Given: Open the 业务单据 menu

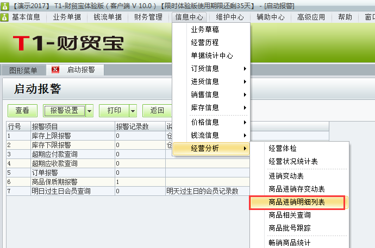Looking at the screenshot, I should point(67,17).
